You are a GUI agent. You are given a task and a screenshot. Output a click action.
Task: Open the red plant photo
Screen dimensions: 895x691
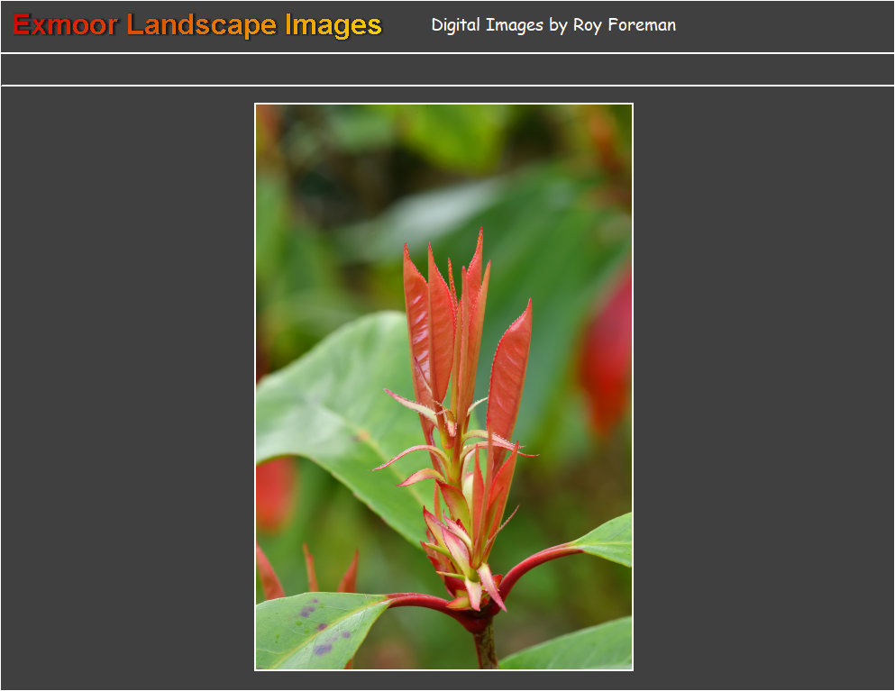click(443, 386)
